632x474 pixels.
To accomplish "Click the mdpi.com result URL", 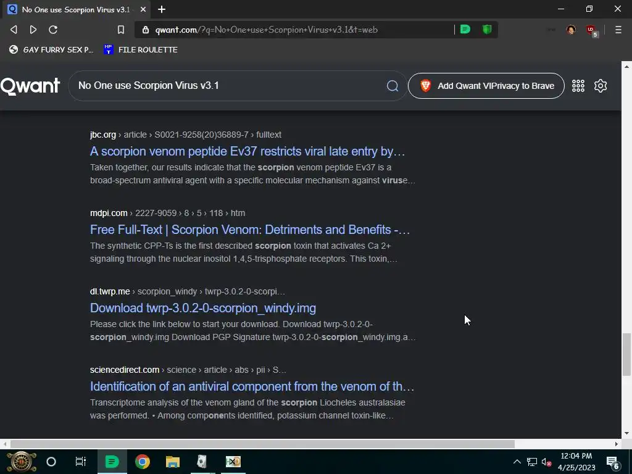I will (167, 213).
